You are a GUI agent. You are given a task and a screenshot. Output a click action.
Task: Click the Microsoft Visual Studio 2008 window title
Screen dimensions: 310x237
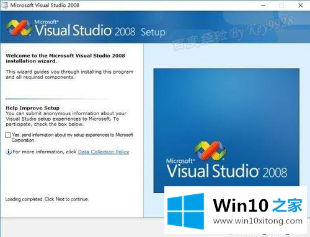tap(45, 6)
